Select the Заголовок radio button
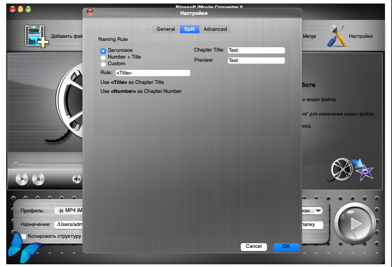 click(103, 51)
